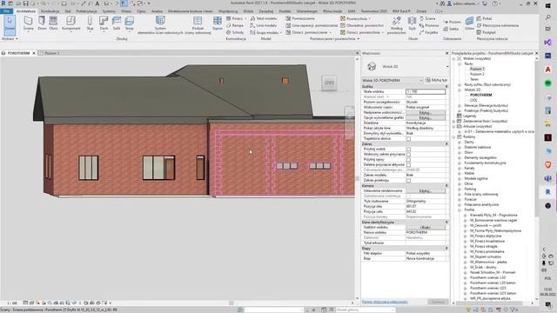Open the Konstrukcja ribbon tab
This screenshot has width=557, height=313.
point(50,11)
